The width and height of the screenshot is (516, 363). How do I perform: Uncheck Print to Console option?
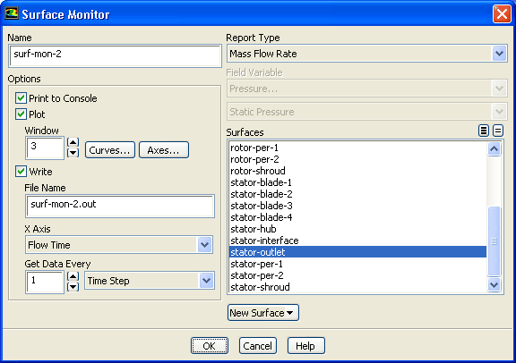pyautogui.click(x=21, y=97)
